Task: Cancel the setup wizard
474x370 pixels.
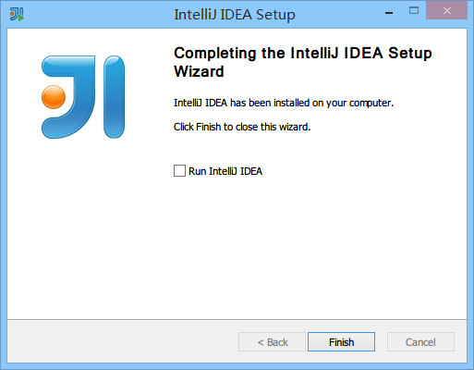Action: (x=420, y=341)
